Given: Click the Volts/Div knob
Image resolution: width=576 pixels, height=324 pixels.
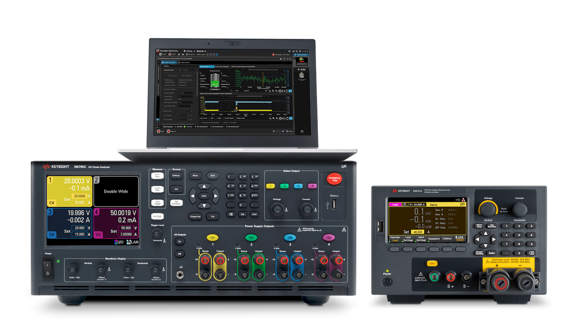Looking at the screenshot, I should pyautogui.click(x=73, y=269).
